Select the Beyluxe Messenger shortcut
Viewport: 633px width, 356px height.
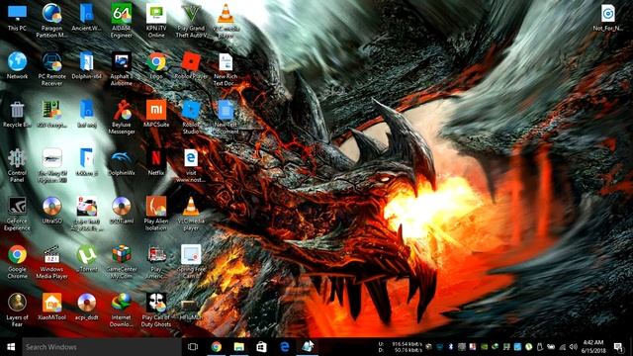point(122,118)
